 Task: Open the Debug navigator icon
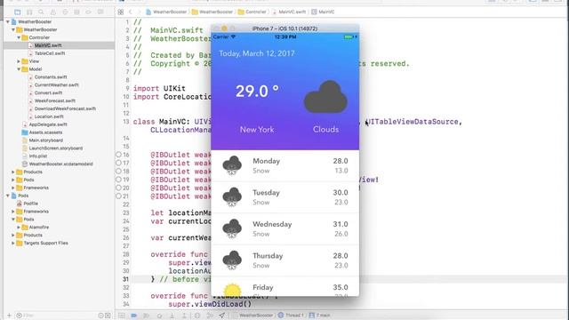76,12
